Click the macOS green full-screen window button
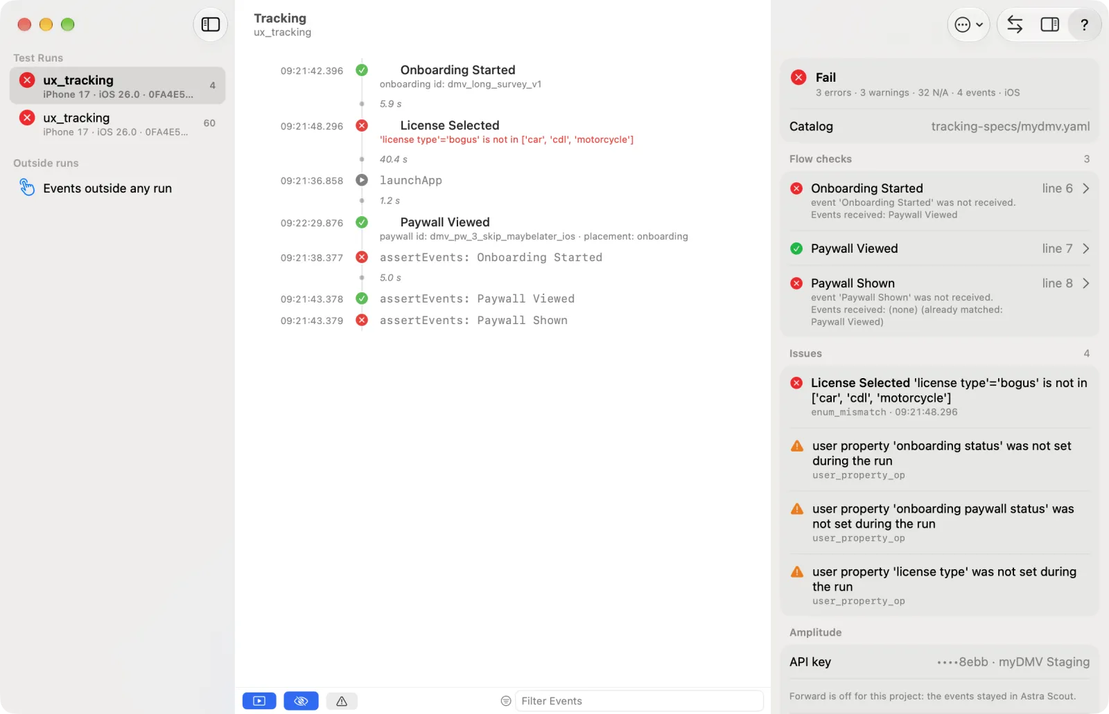 coord(67,25)
